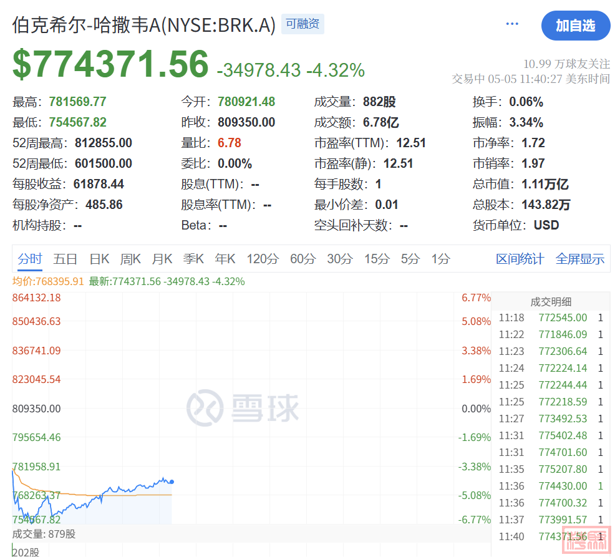The width and height of the screenshot is (615, 557).
Task: Click the 今开 value 780921.48
Action: [246, 102]
